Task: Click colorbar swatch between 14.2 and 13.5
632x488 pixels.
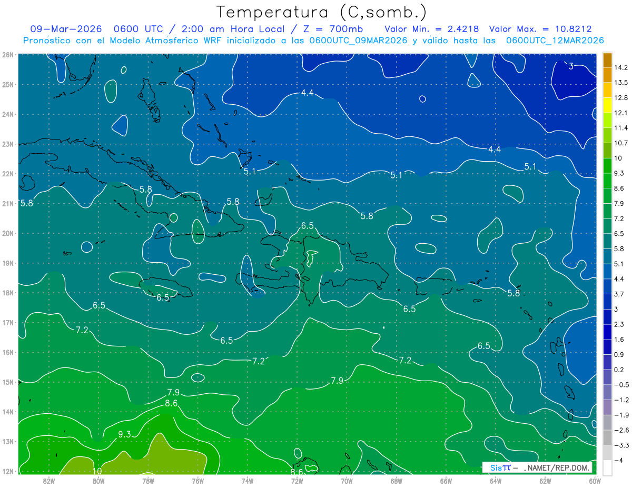Action: pos(608,75)
